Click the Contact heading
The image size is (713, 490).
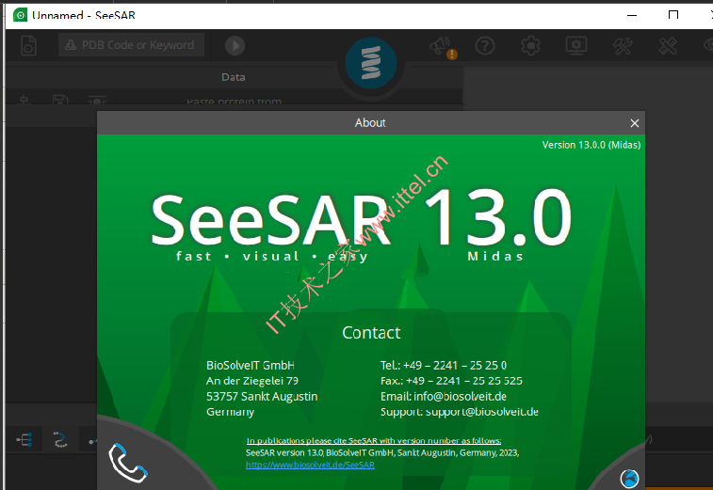pos(371,333)
